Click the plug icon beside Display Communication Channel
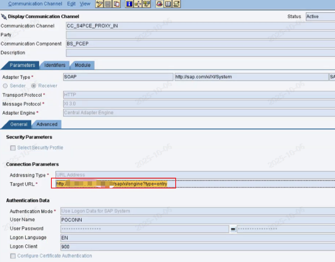Image resolution: width=335 pixels, height=262 pixels. point(4,17)
